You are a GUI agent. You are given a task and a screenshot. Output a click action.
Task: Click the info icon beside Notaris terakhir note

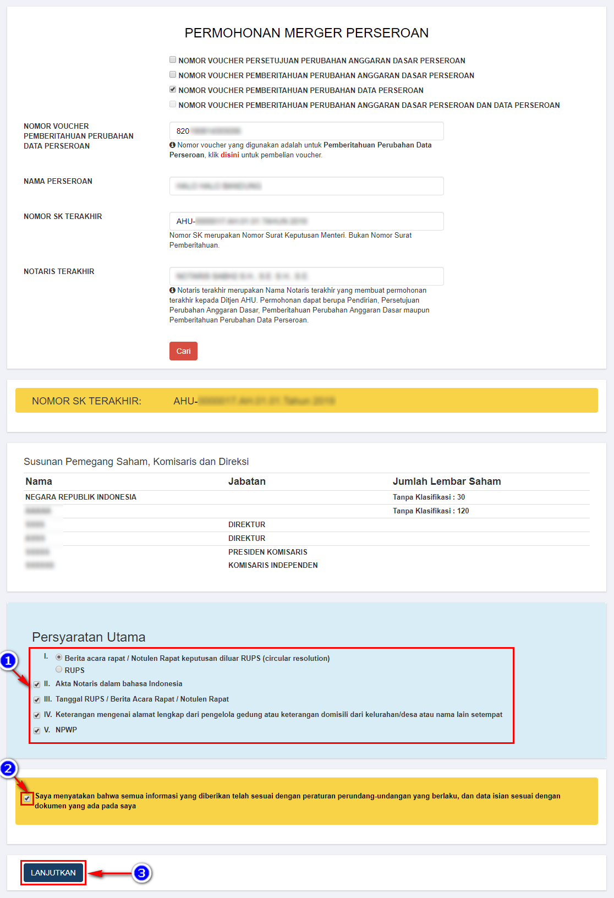(x=172, y=291)
